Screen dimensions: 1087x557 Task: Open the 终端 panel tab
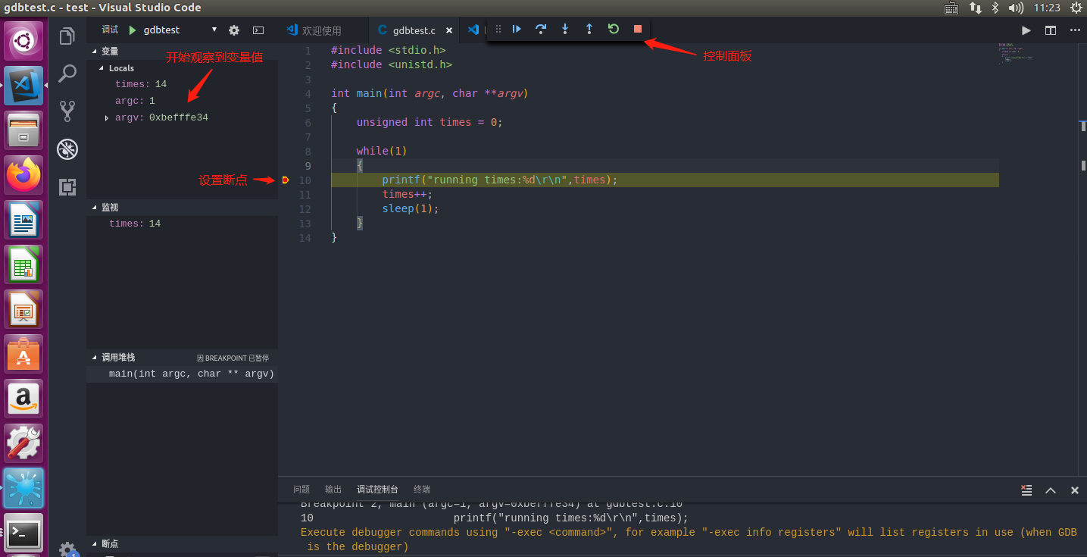pyautogui.click(x=422, y=490)
